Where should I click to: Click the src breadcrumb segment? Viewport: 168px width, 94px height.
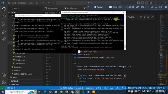point(46,13)
